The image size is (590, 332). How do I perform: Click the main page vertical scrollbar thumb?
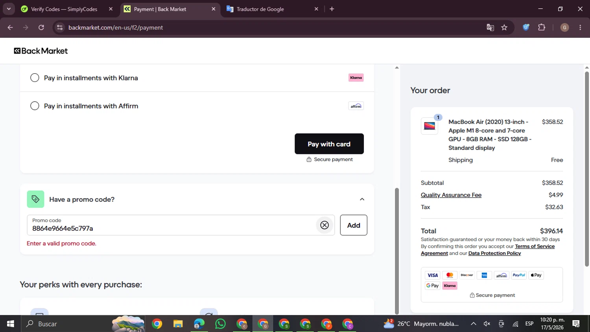click(397, 251)
